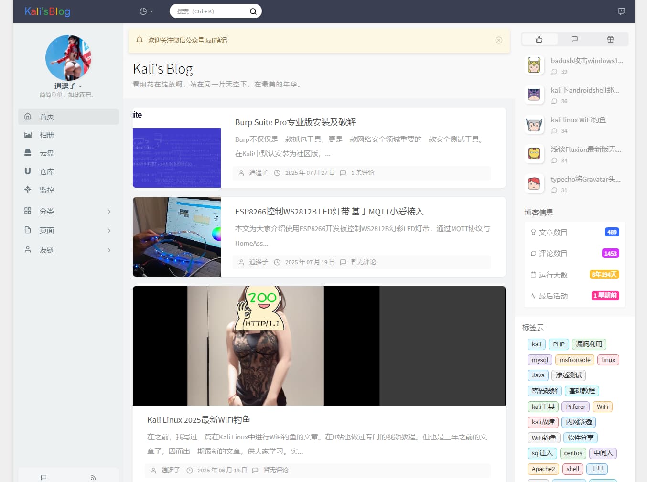The image size is (647, 482).
Task: Open the chat icon in top-right header
Action: pyautogui.click(x=621, y=11)
